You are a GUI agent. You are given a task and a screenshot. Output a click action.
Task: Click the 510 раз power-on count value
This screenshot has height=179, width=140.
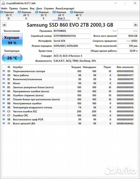click(128, 46)
